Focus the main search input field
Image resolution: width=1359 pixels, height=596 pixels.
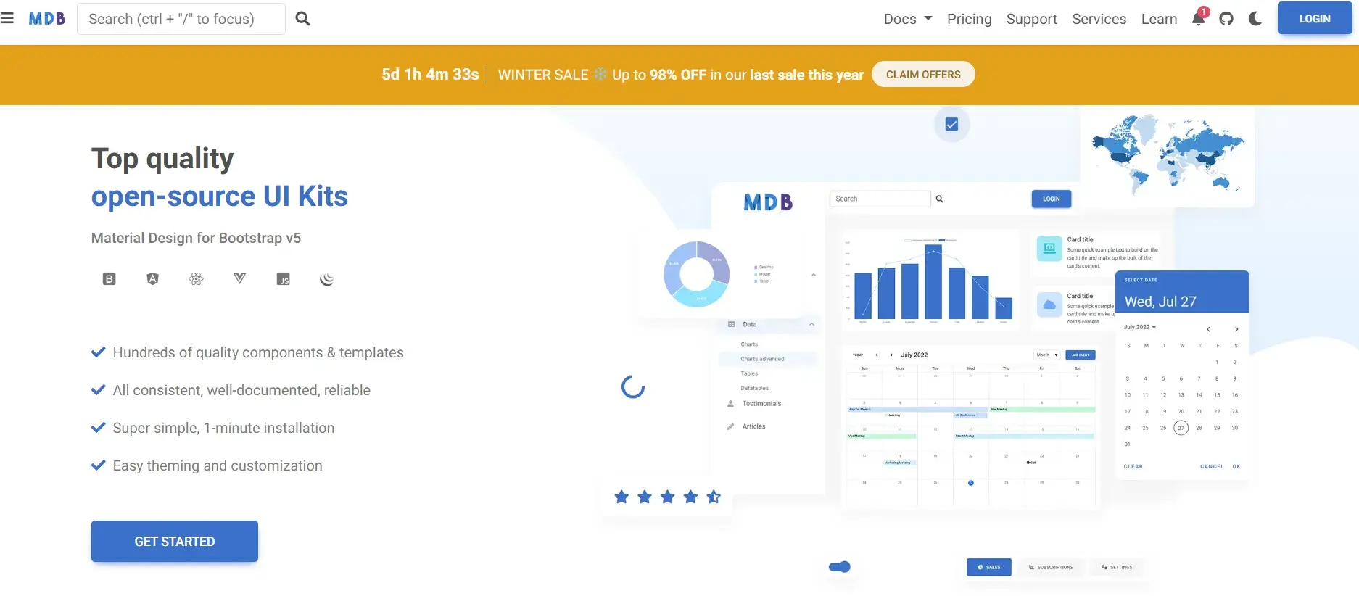click(181, 19)
